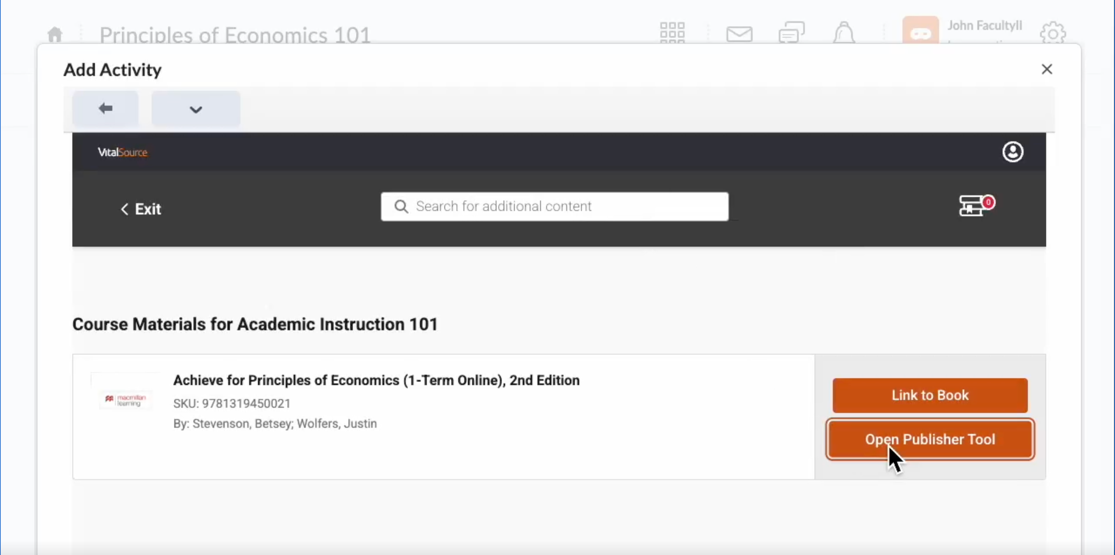
Task: Click the John FacultyII username
Action: 984,26
